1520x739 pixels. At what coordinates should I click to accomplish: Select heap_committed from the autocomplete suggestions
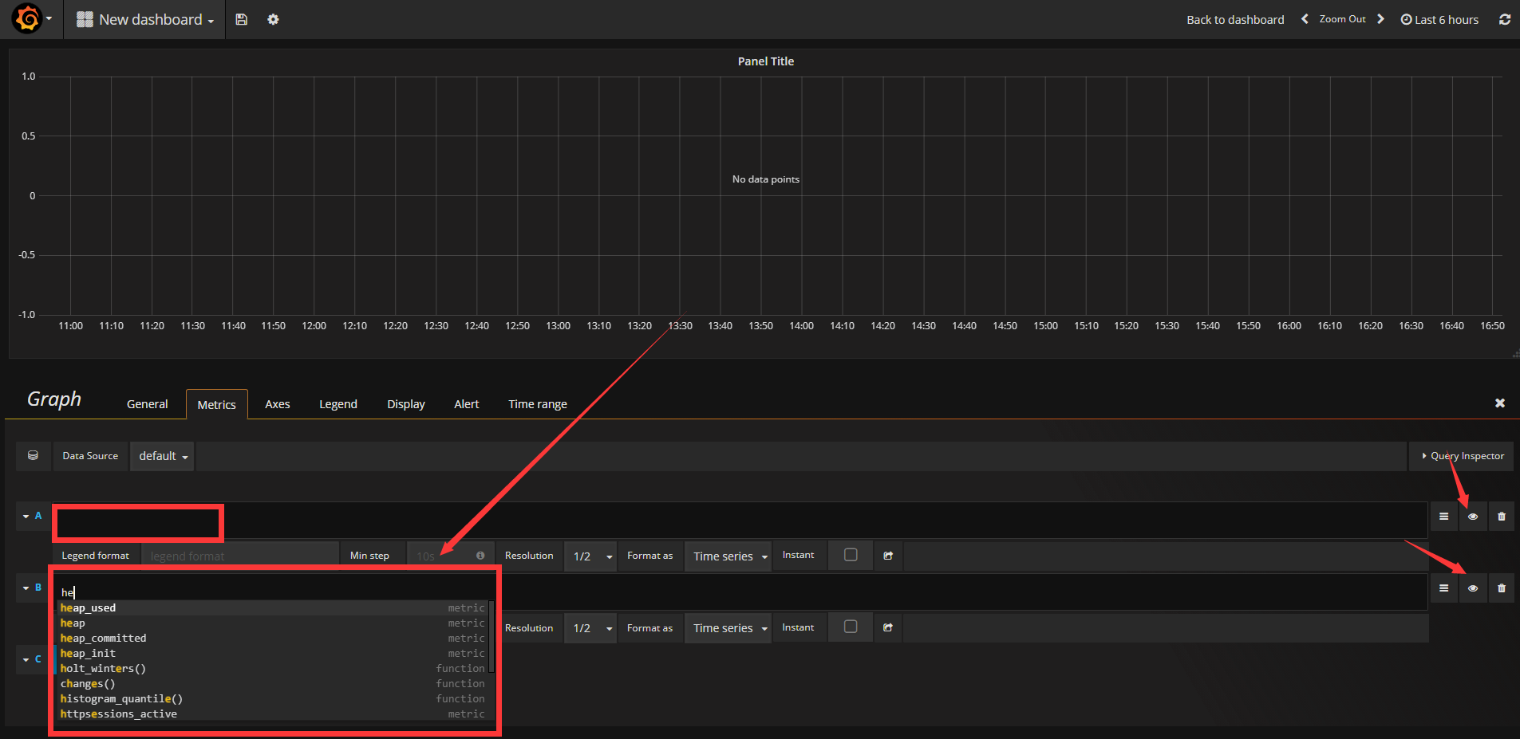pos(104,638)
